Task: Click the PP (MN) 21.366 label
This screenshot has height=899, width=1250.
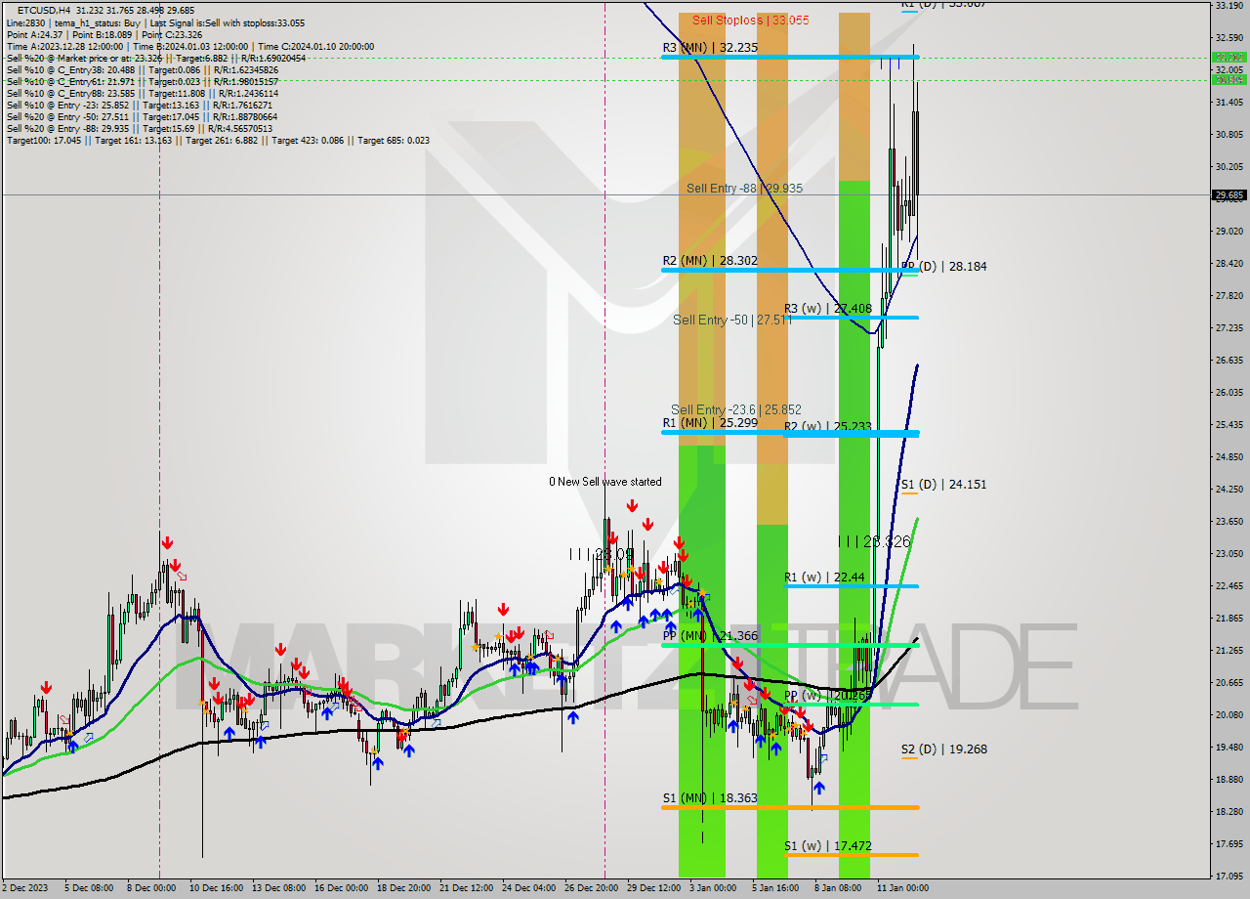Action: (x=710, y=635)
